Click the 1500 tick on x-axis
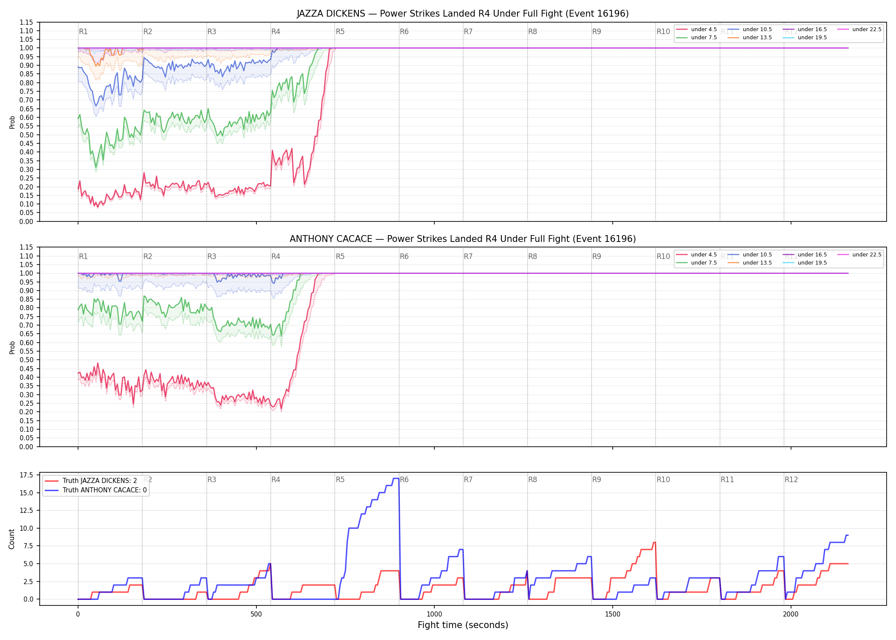The width and height of the screenshot is (896, 640). coord(613,614)
